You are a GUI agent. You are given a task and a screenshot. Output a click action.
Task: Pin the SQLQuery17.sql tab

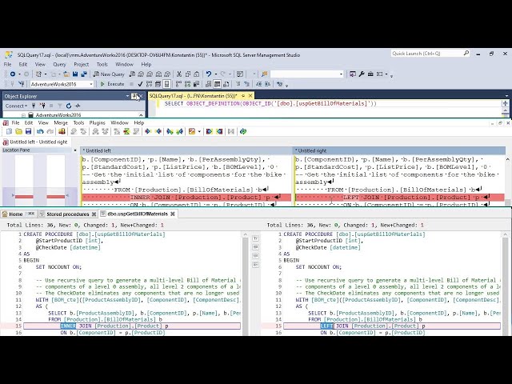[243, 96]
